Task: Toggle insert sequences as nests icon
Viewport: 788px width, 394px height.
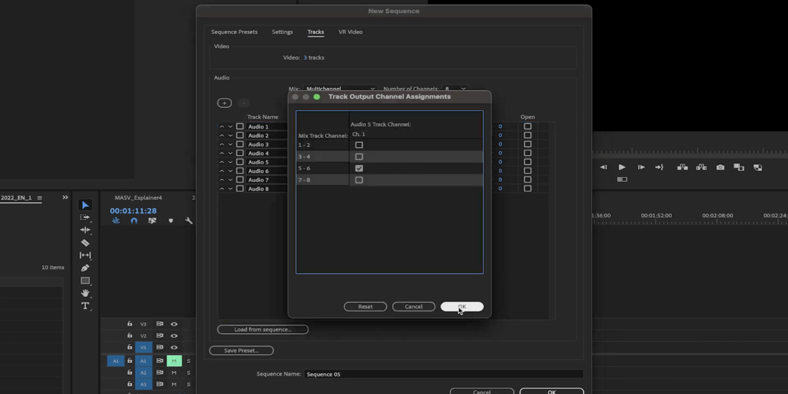Action: (x=116, y=221)
